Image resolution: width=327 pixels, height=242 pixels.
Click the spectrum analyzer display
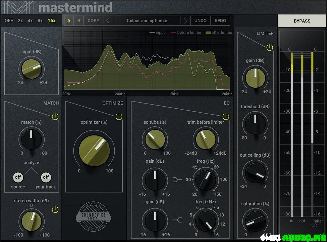(148, 60)
